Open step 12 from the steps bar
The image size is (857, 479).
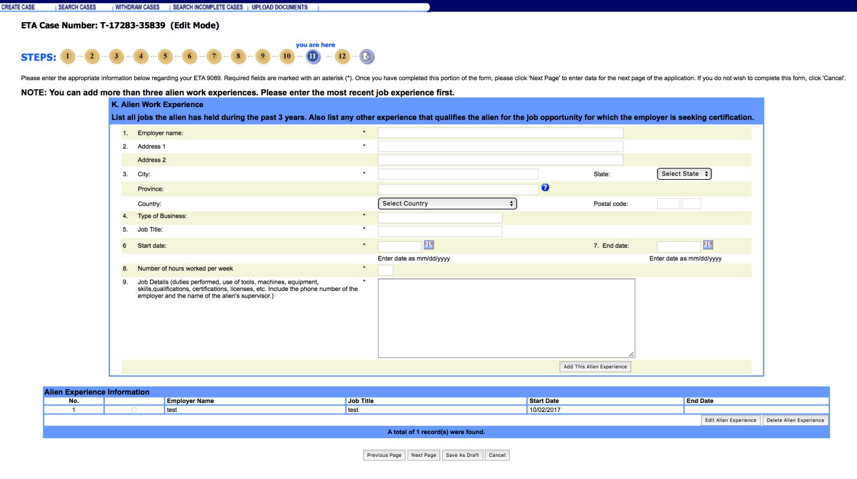[342, 57]
